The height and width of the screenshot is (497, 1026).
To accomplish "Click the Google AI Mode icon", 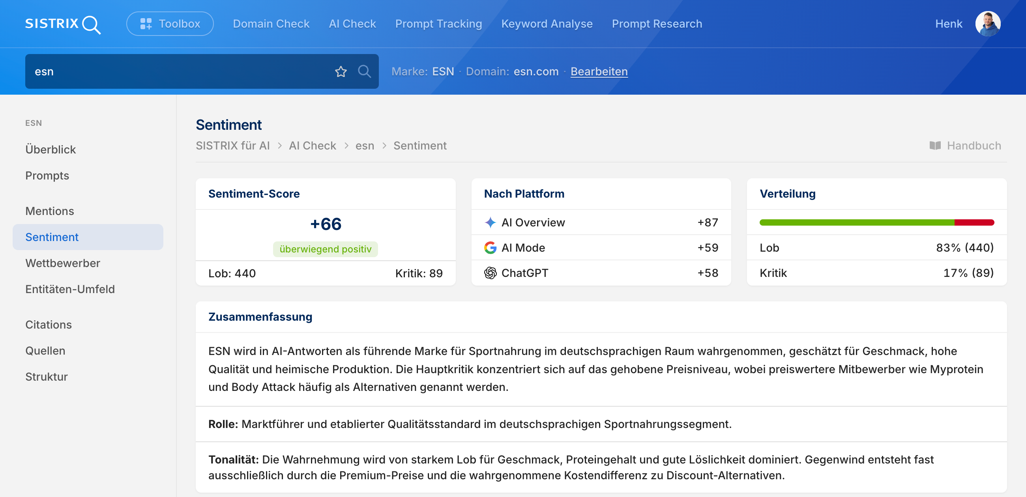I will tap(490, 248).
